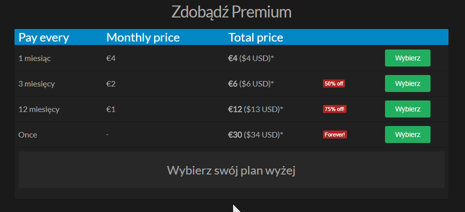Click the €30 ($34 USD) total price
The image size is (465, 212).
(x=255, y=135)
